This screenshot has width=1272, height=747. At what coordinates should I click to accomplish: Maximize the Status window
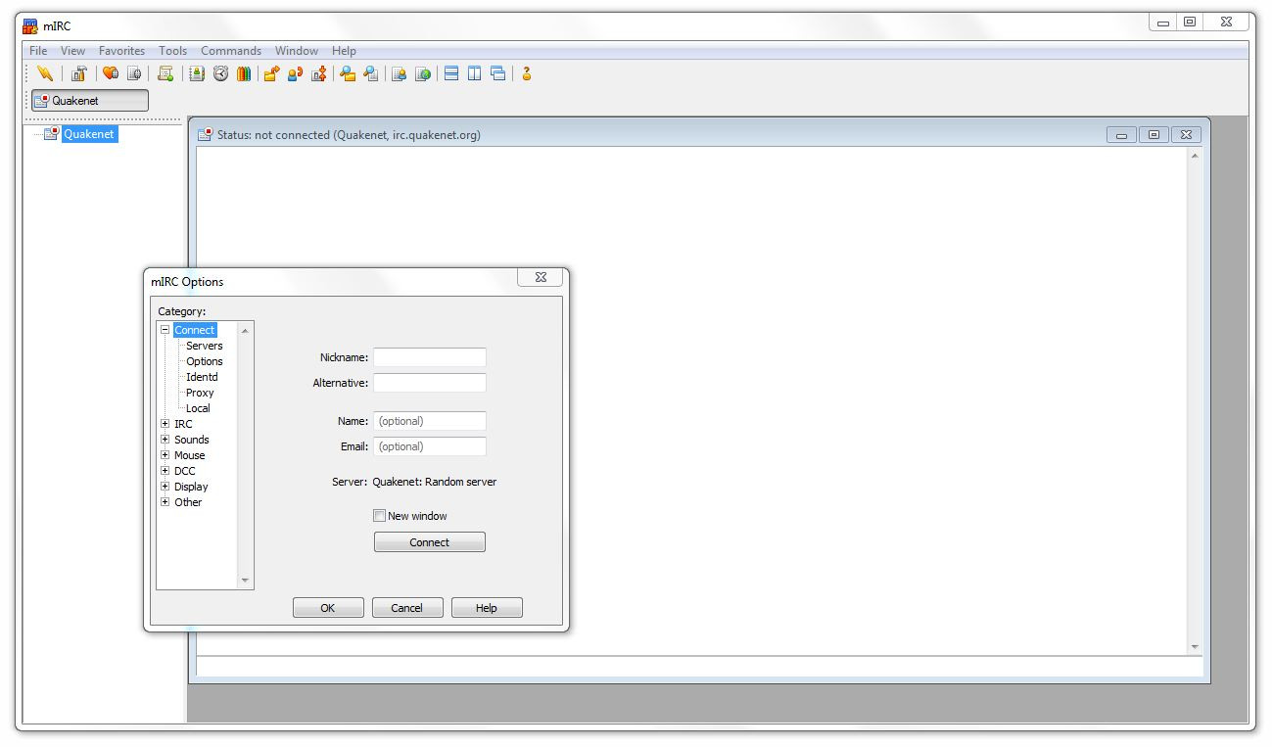pos(1154,135)
